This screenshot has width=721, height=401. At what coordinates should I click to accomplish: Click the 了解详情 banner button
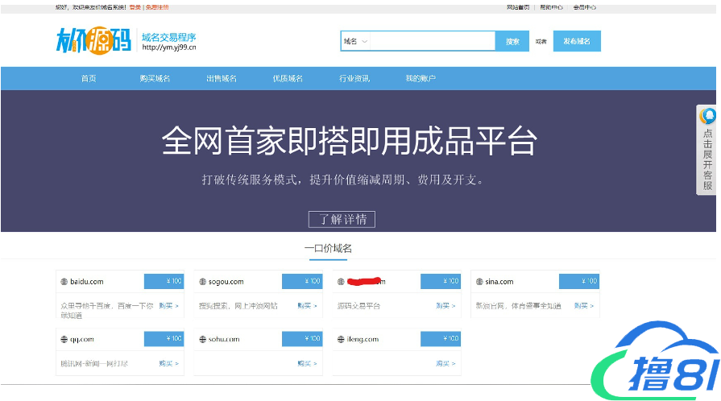pyautogui.click(x=342, y=219)
